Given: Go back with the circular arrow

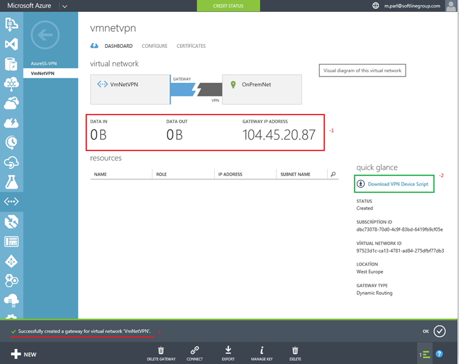Looking at the screenshot, I should [x=45, y=35].
